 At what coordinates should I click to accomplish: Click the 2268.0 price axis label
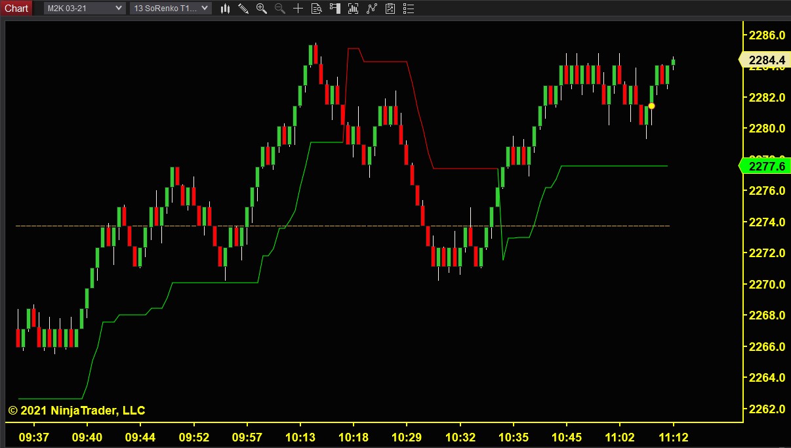pyautogui.click(x=767, y=315)
